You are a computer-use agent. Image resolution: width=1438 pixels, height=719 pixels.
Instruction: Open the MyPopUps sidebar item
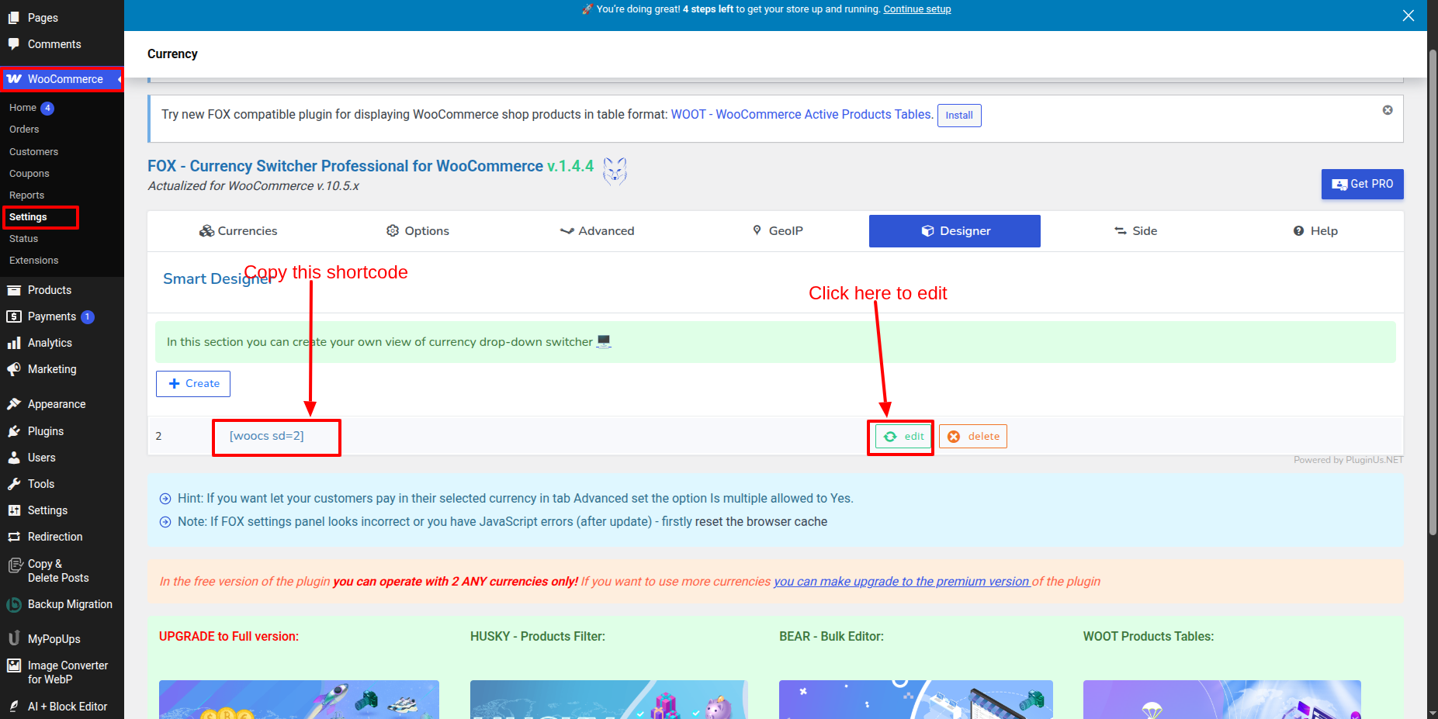pyautogui.click(x=54, y=639)
